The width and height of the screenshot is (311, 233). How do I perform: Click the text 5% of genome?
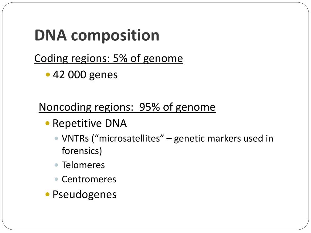point(148,59)
